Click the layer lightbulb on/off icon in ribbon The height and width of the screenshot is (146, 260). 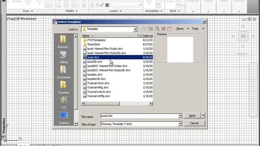click(92, 5)
